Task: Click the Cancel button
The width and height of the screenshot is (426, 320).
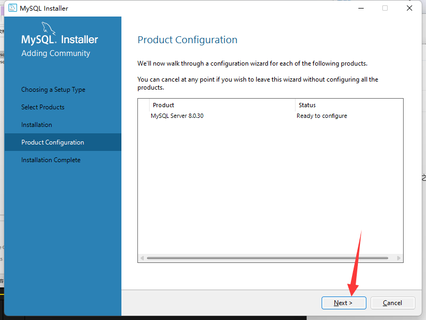Action: (x=392, y=303)
